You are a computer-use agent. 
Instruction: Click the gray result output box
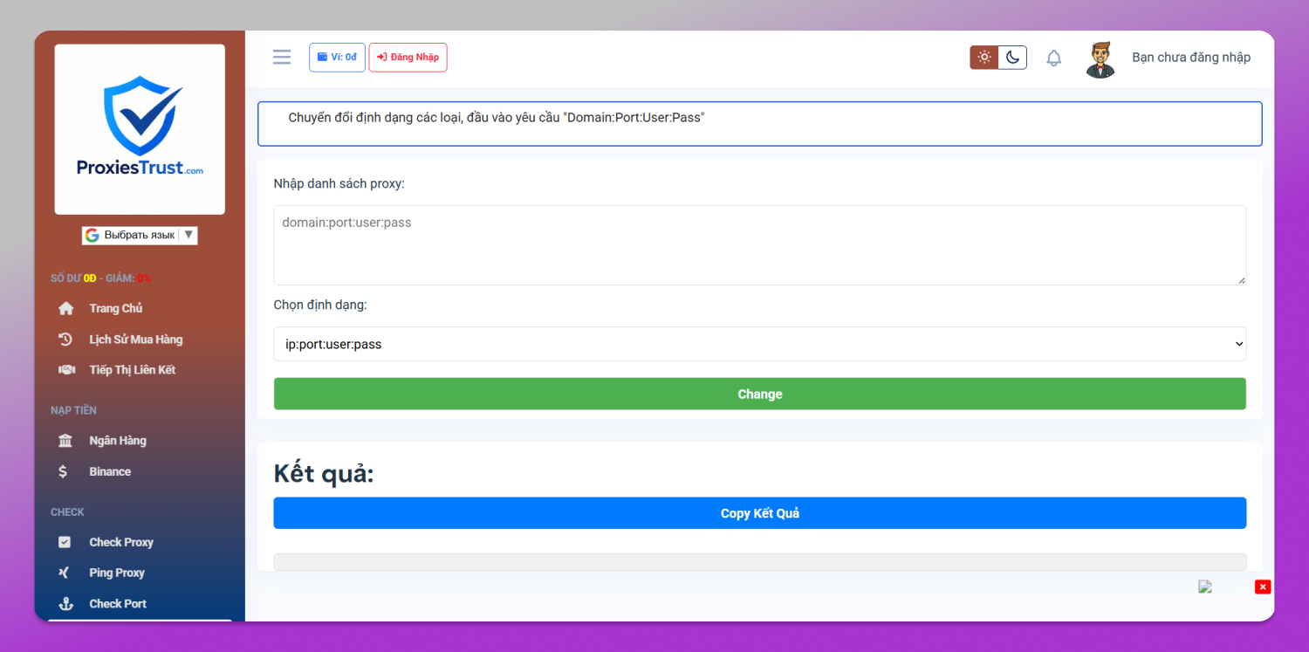(759, 562)
